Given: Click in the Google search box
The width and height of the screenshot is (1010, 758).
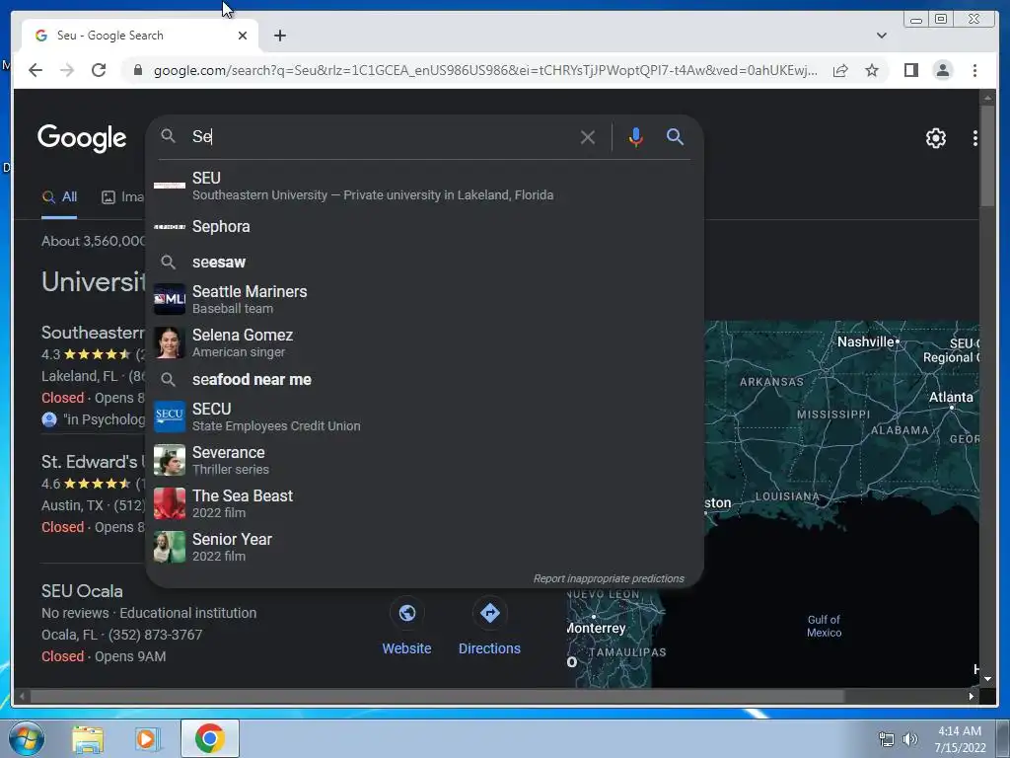Looking at the screenshot, I should (380, 136).
